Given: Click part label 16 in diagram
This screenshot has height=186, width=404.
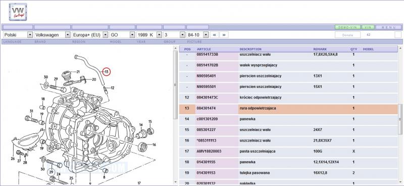Looking at the screenshot, I should click(x=154, y=145).
